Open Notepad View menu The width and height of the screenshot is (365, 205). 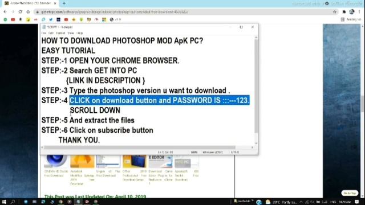[x=71, y=33]
